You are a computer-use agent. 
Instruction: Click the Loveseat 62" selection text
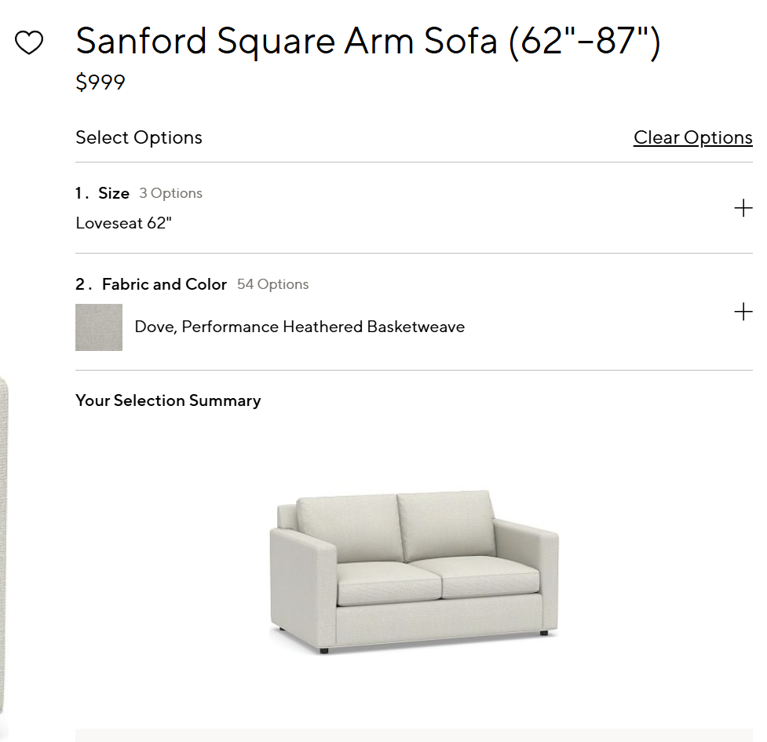tap(123, 223)
